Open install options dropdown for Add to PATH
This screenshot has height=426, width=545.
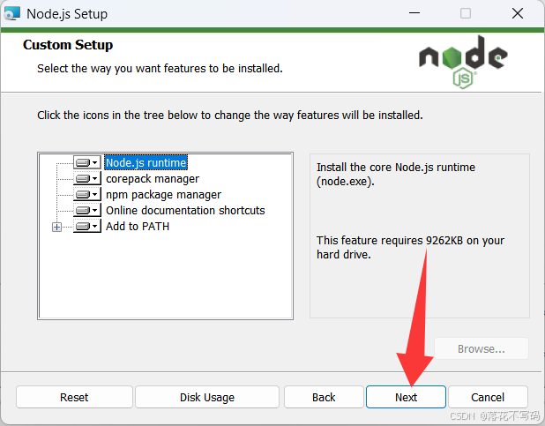[87, 227]
